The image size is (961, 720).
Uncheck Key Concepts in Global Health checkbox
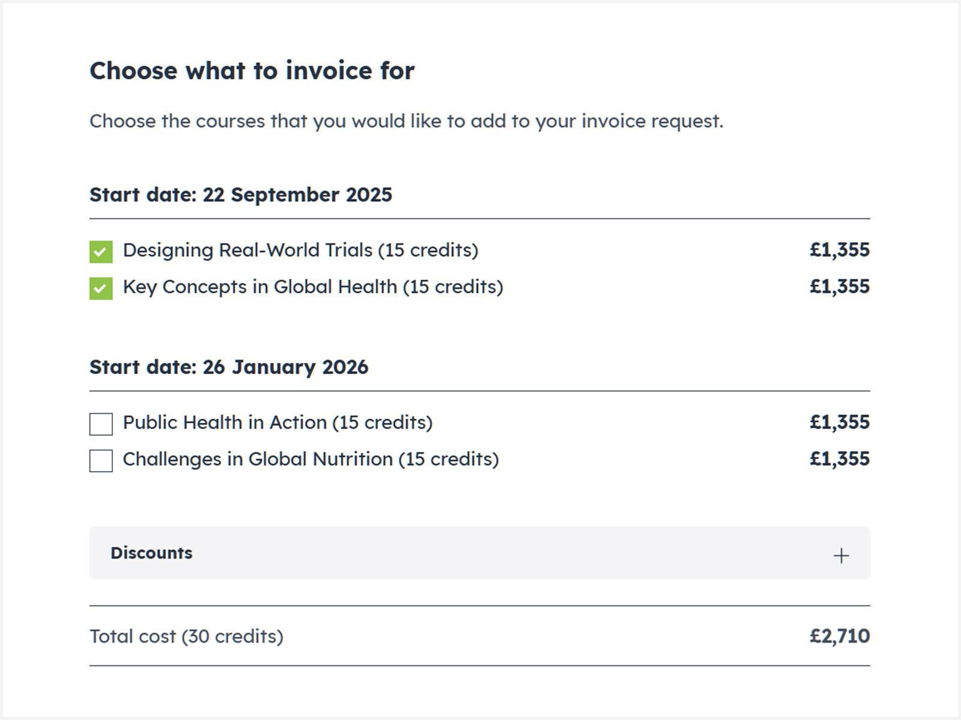[101, 288]
